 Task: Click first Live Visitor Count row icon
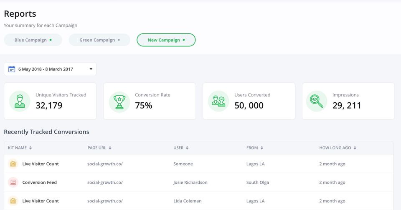(x=13, y=164)
